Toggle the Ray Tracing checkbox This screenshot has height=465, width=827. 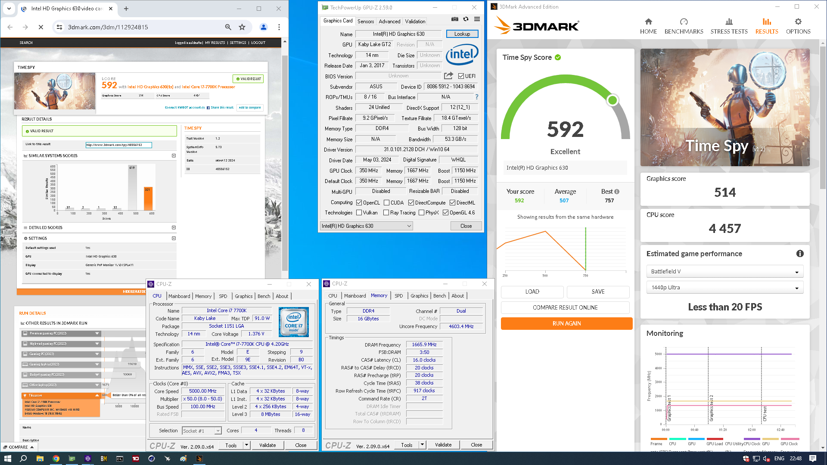coord(386,213)
